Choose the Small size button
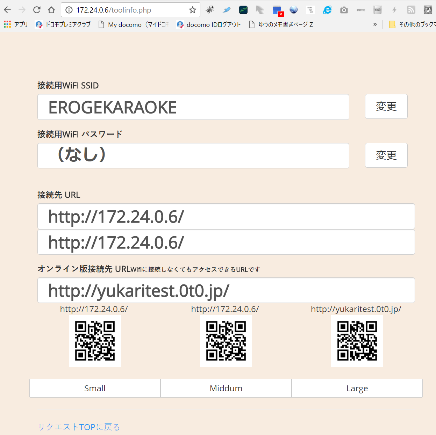The image size is (436, 435). pyautogui.click(x=95, y=388)
